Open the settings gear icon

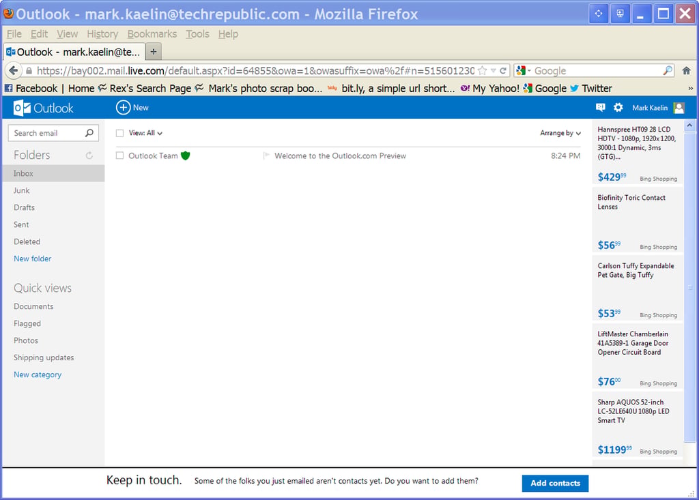coord(618,107)
